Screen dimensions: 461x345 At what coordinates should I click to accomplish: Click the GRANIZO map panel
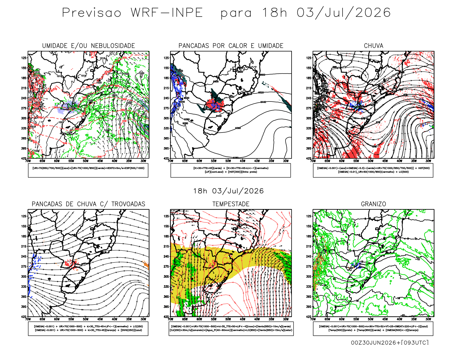373,263
